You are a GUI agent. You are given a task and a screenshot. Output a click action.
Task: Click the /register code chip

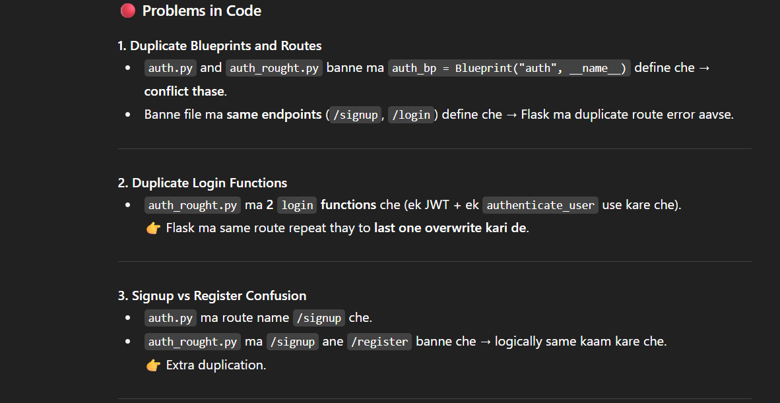pyautogui.click(x=379, y=342)
